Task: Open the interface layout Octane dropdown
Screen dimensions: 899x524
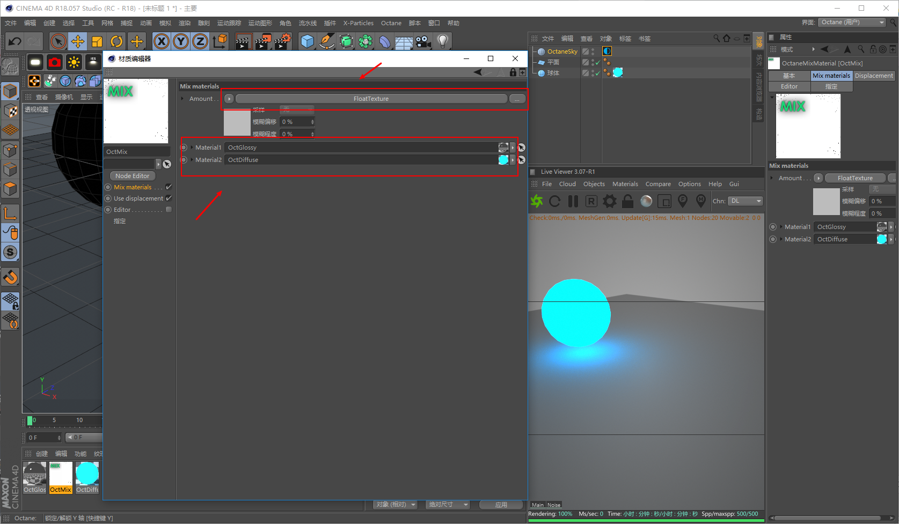Action: [x=852, y=23]
